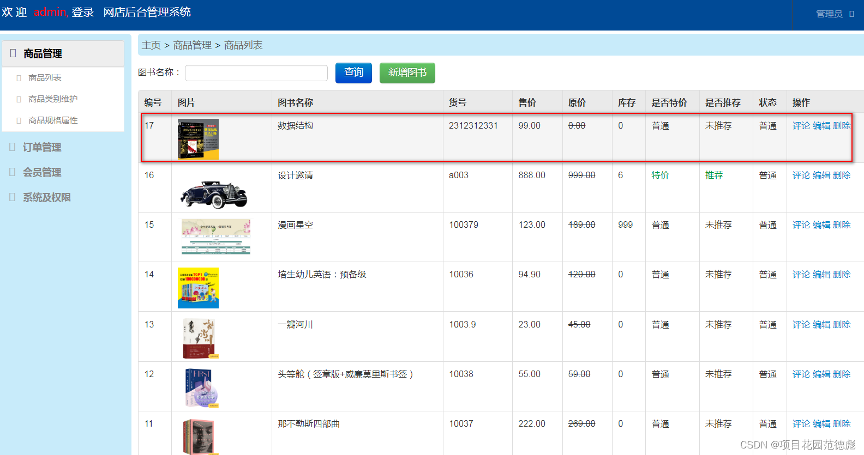Click 编辑 for the 培生幼儿英语 row
The width and height of the screenshot is (864, 455).
click(x=821, y=275)
